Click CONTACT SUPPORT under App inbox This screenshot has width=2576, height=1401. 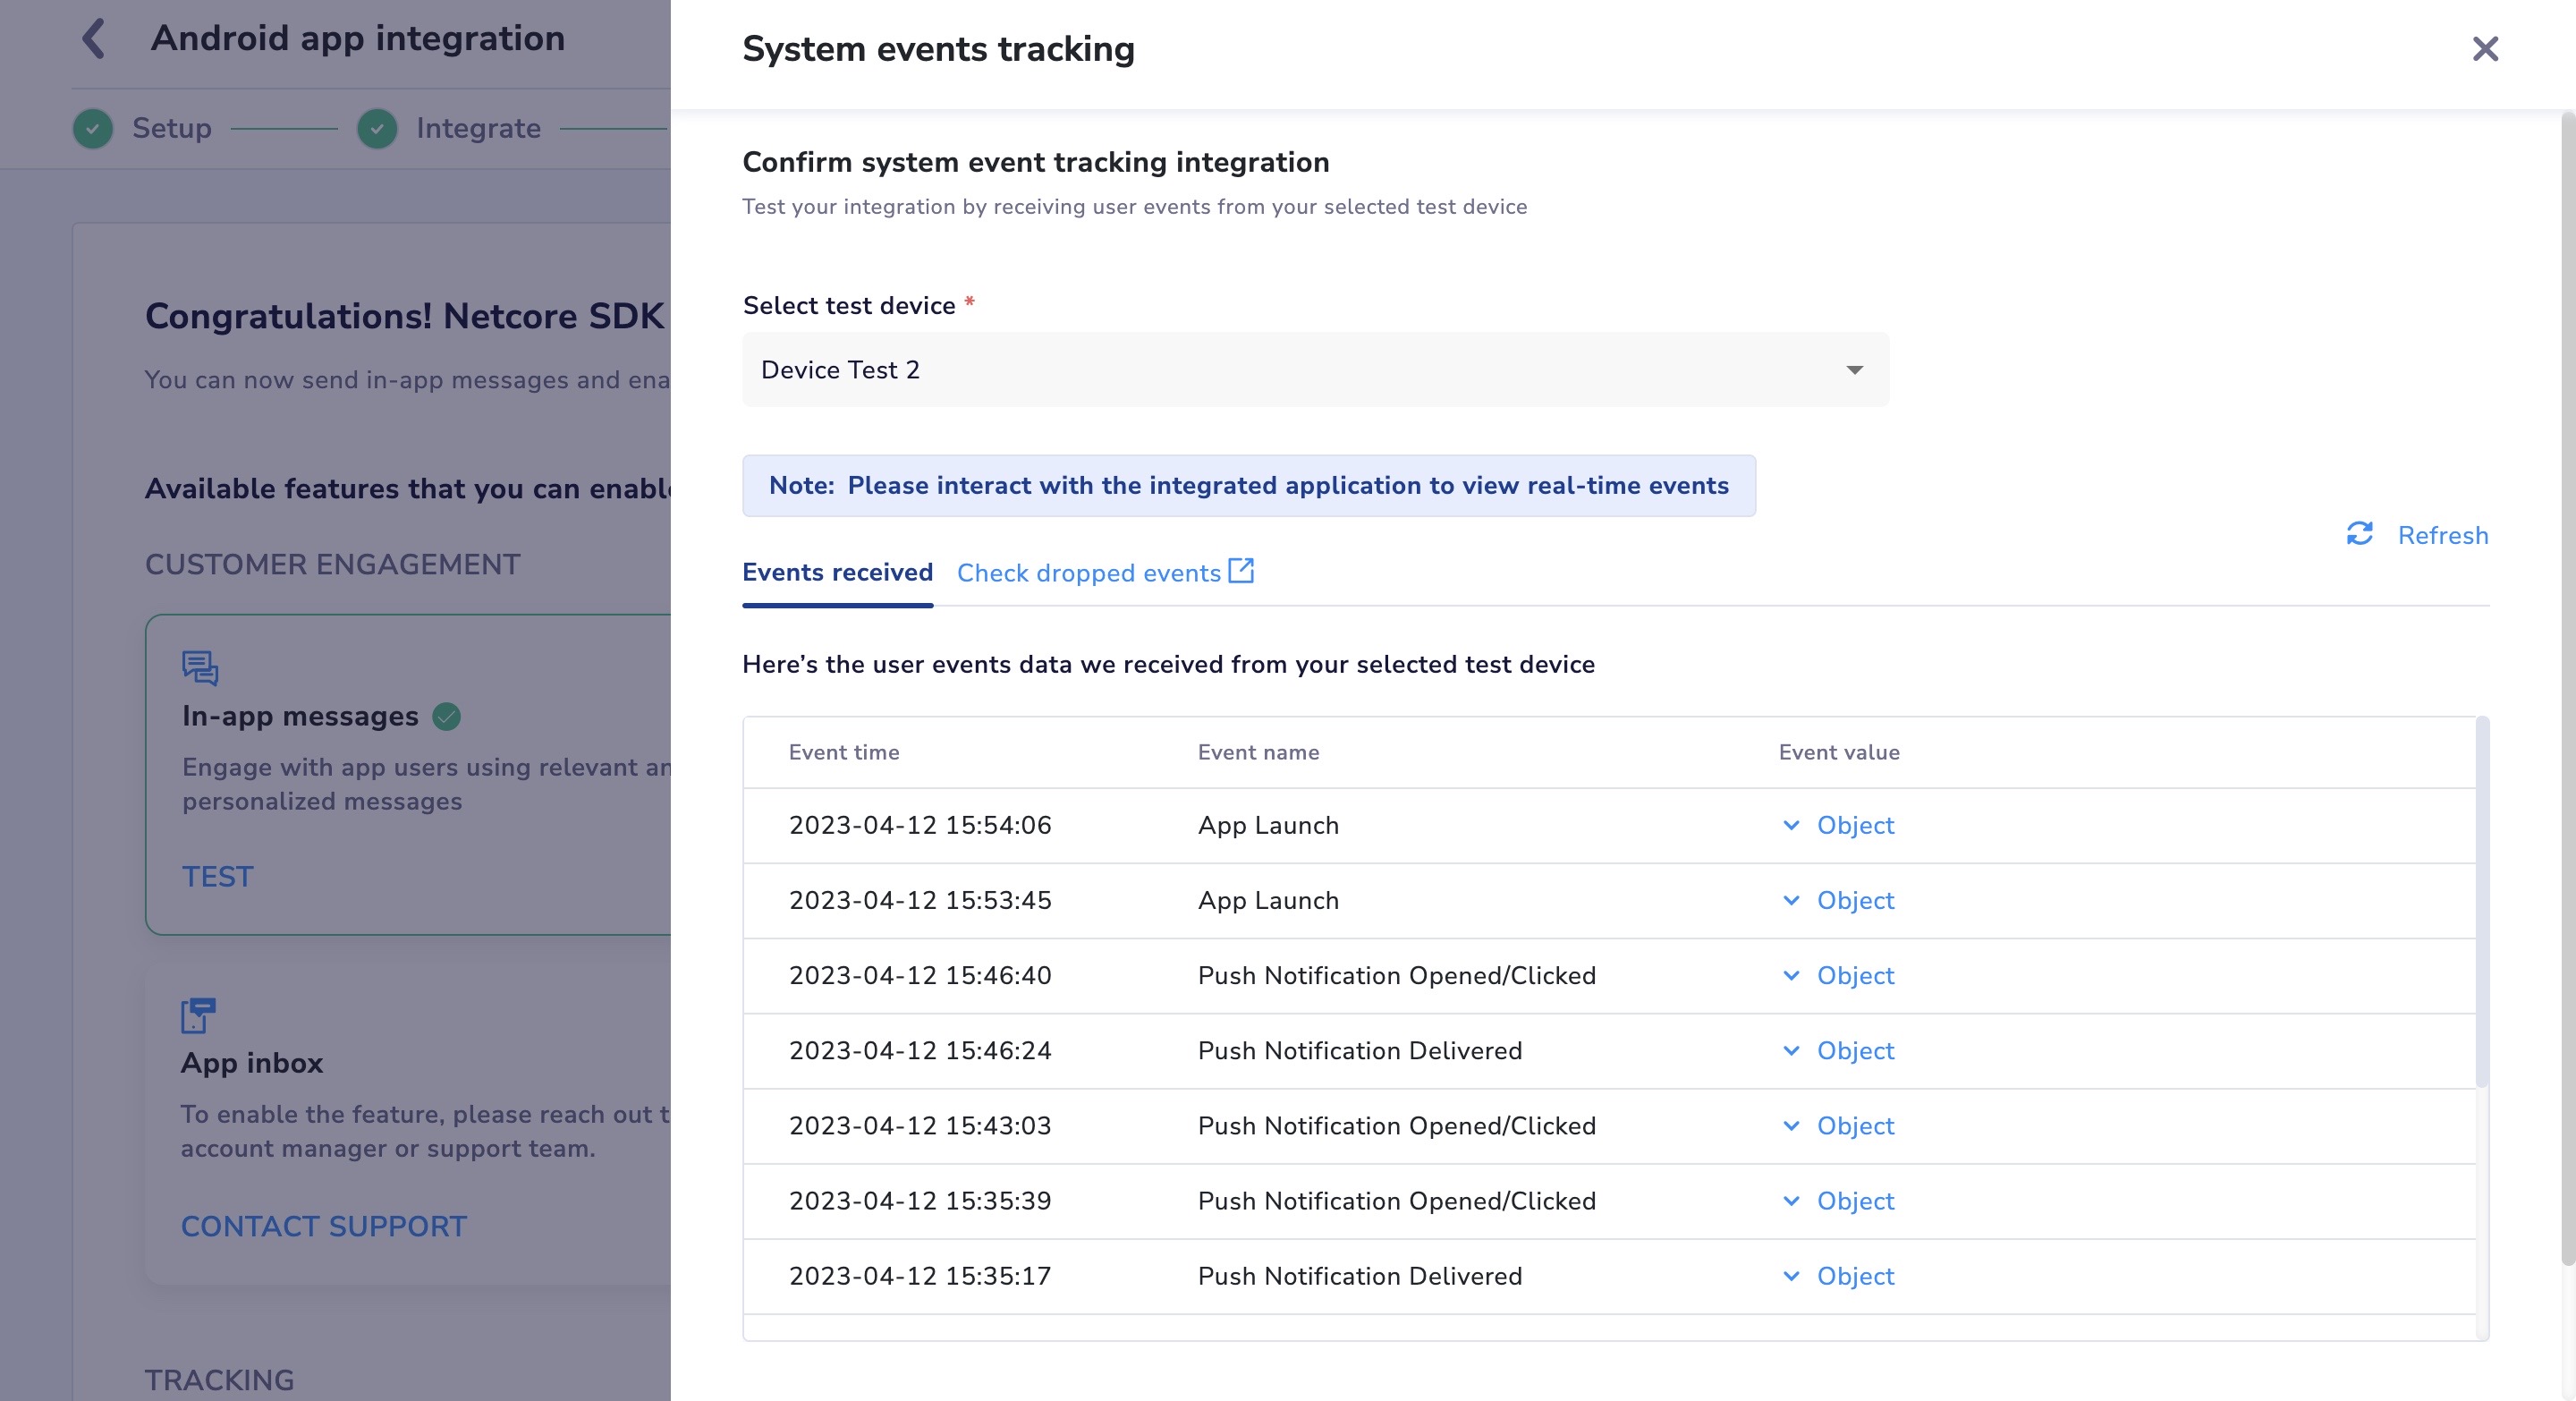(x=323, y=1226)
